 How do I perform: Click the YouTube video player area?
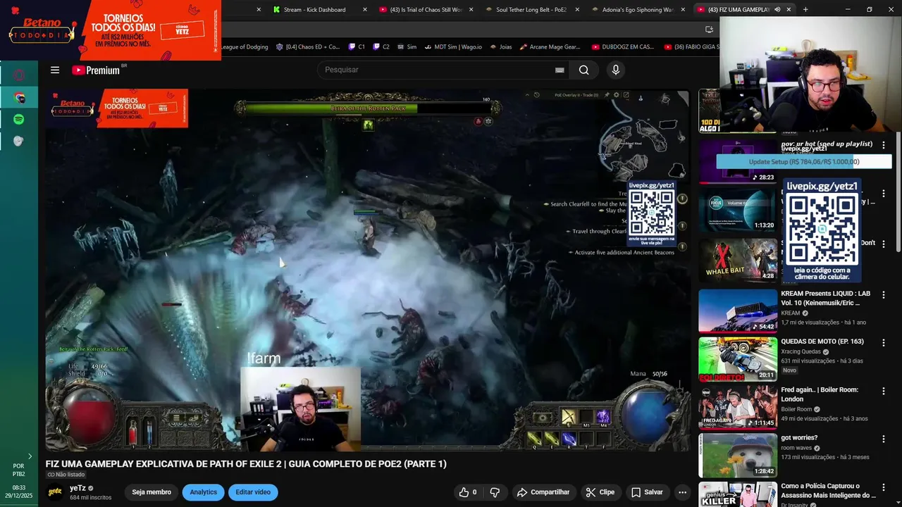coord(367,270)
